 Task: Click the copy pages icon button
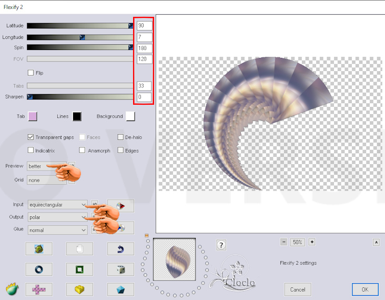click(79, 249)
